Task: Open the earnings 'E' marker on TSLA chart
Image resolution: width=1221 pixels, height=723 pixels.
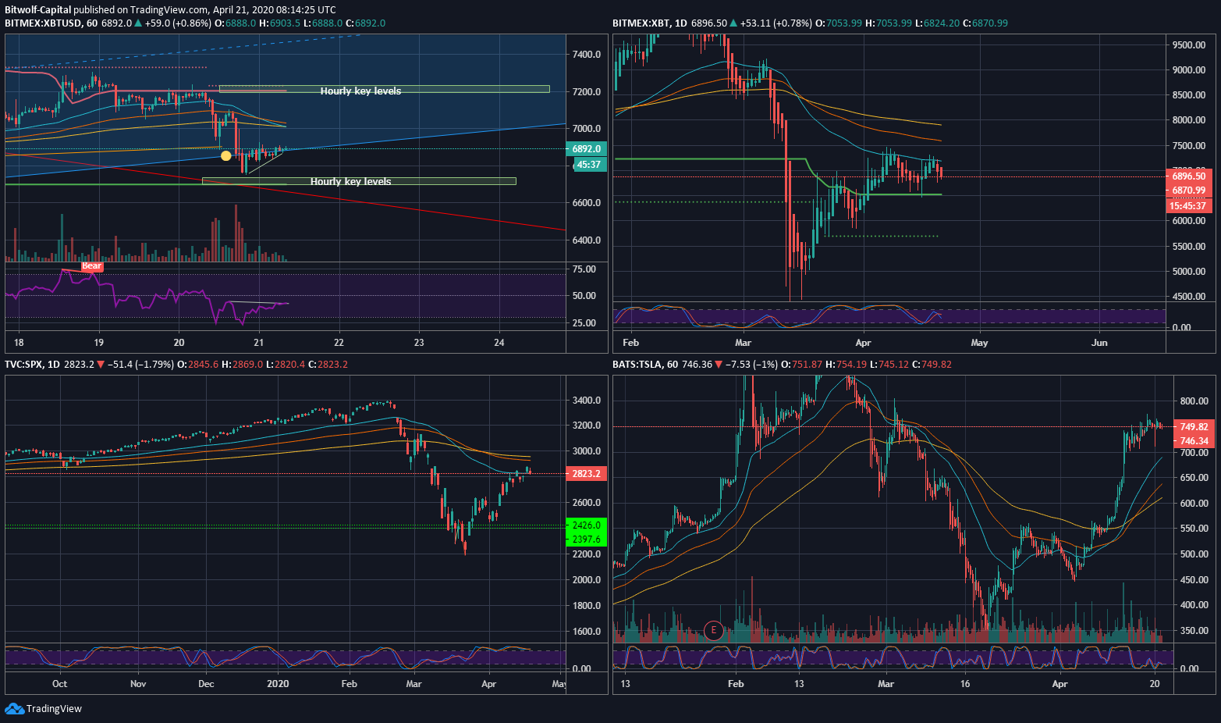Action: (713, 630)
